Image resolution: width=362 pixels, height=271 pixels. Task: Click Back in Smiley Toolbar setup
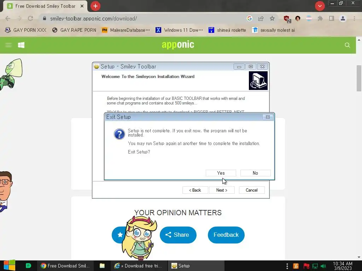(195, 190)
